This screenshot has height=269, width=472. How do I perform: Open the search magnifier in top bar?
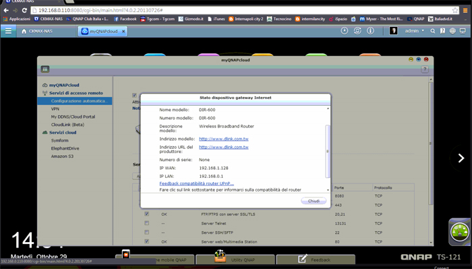point(433,31)
